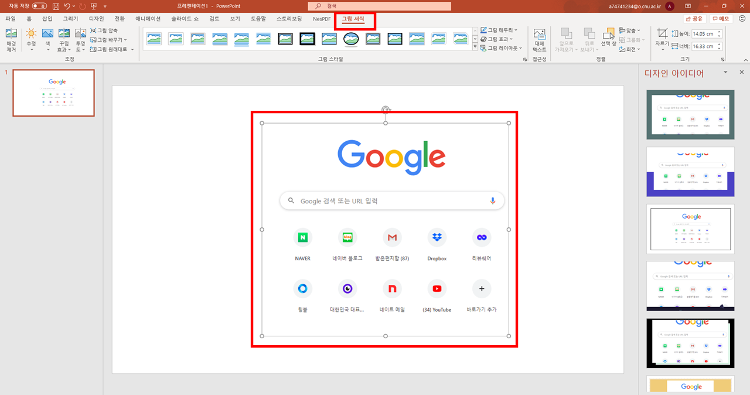Screen dimensions: 750x395
Task: Click the 대체 텍스트 alt text button
Action: point(539,40)
